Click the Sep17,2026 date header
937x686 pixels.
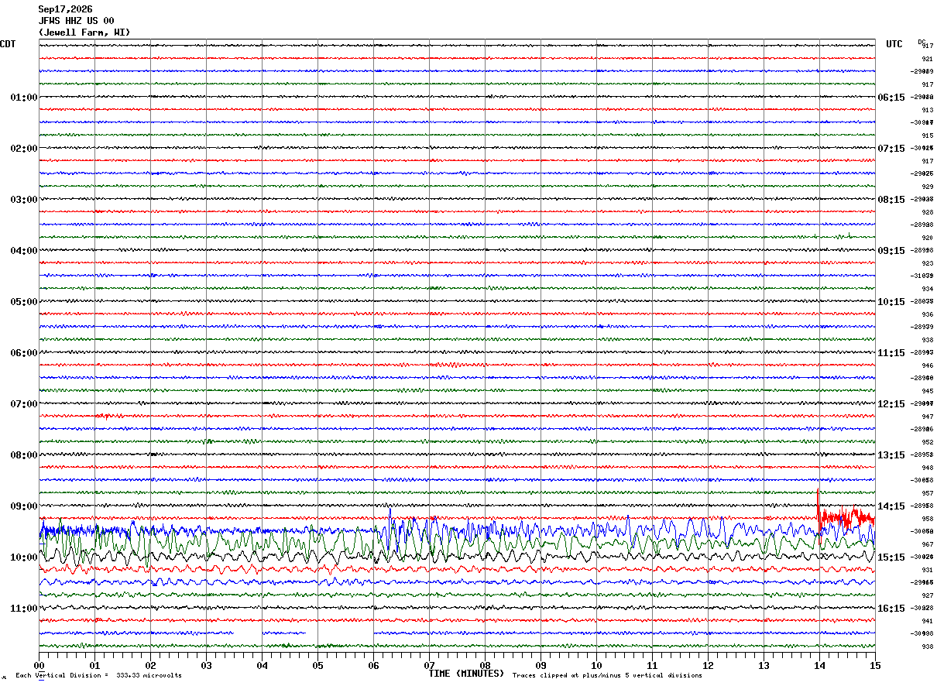tap(65, 9)
